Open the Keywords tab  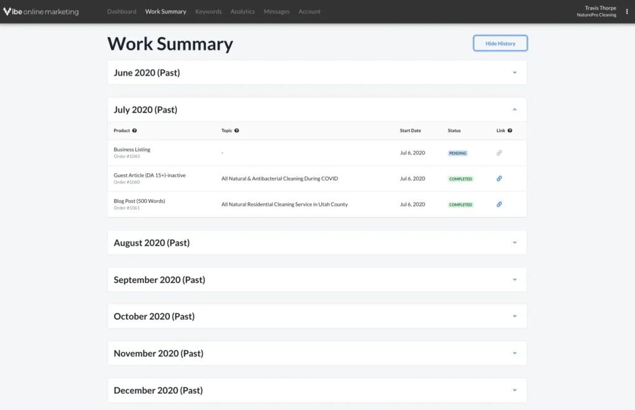pyautogui.click(x=208, y=11)
